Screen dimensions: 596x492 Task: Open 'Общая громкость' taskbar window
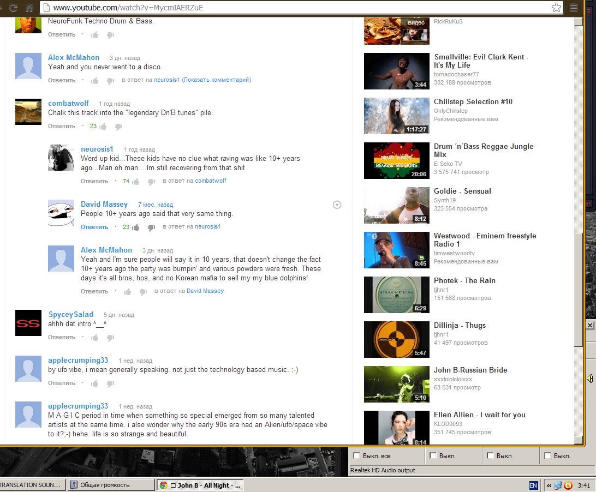click(x=111, y=485)
